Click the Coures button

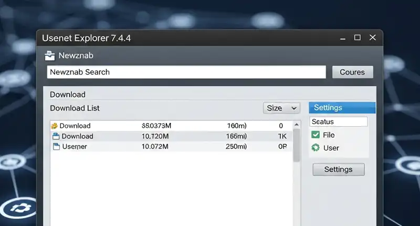(352, 72)
